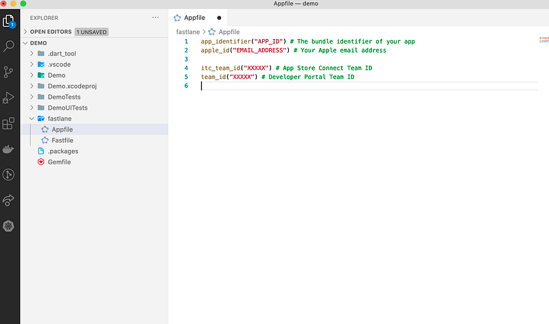The height and width of the screenshot is (324, 549).
Task: Click the Demo folder icon
Action: point(41,75)
